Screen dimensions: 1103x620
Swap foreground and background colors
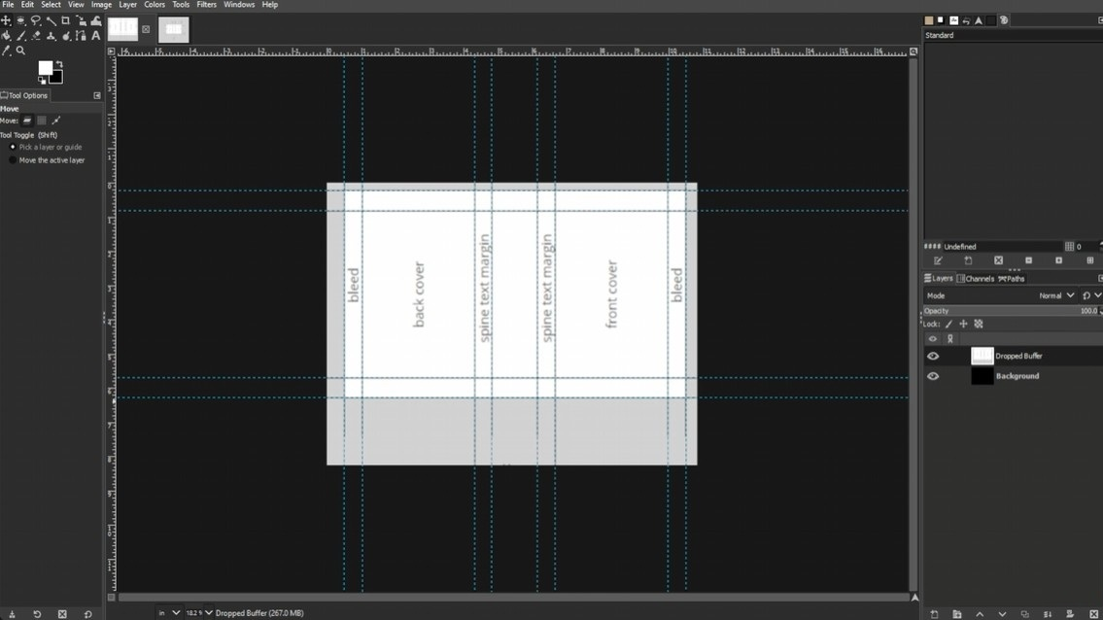point(59,64)
